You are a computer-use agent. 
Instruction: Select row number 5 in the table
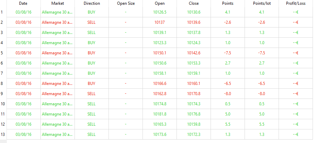click(x=2, y=53)
